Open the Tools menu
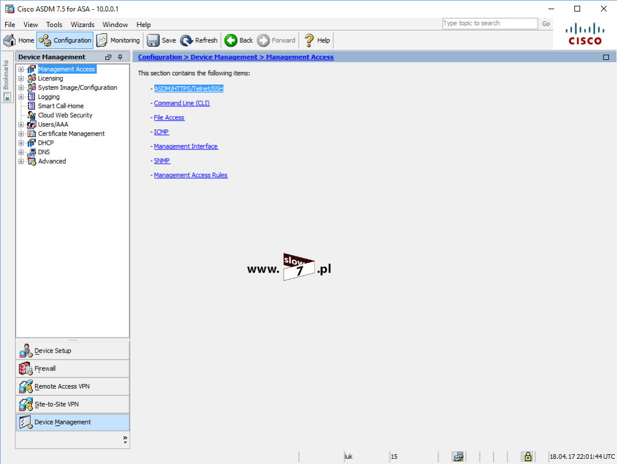The image size is (617, 464). tap(54, 24)
